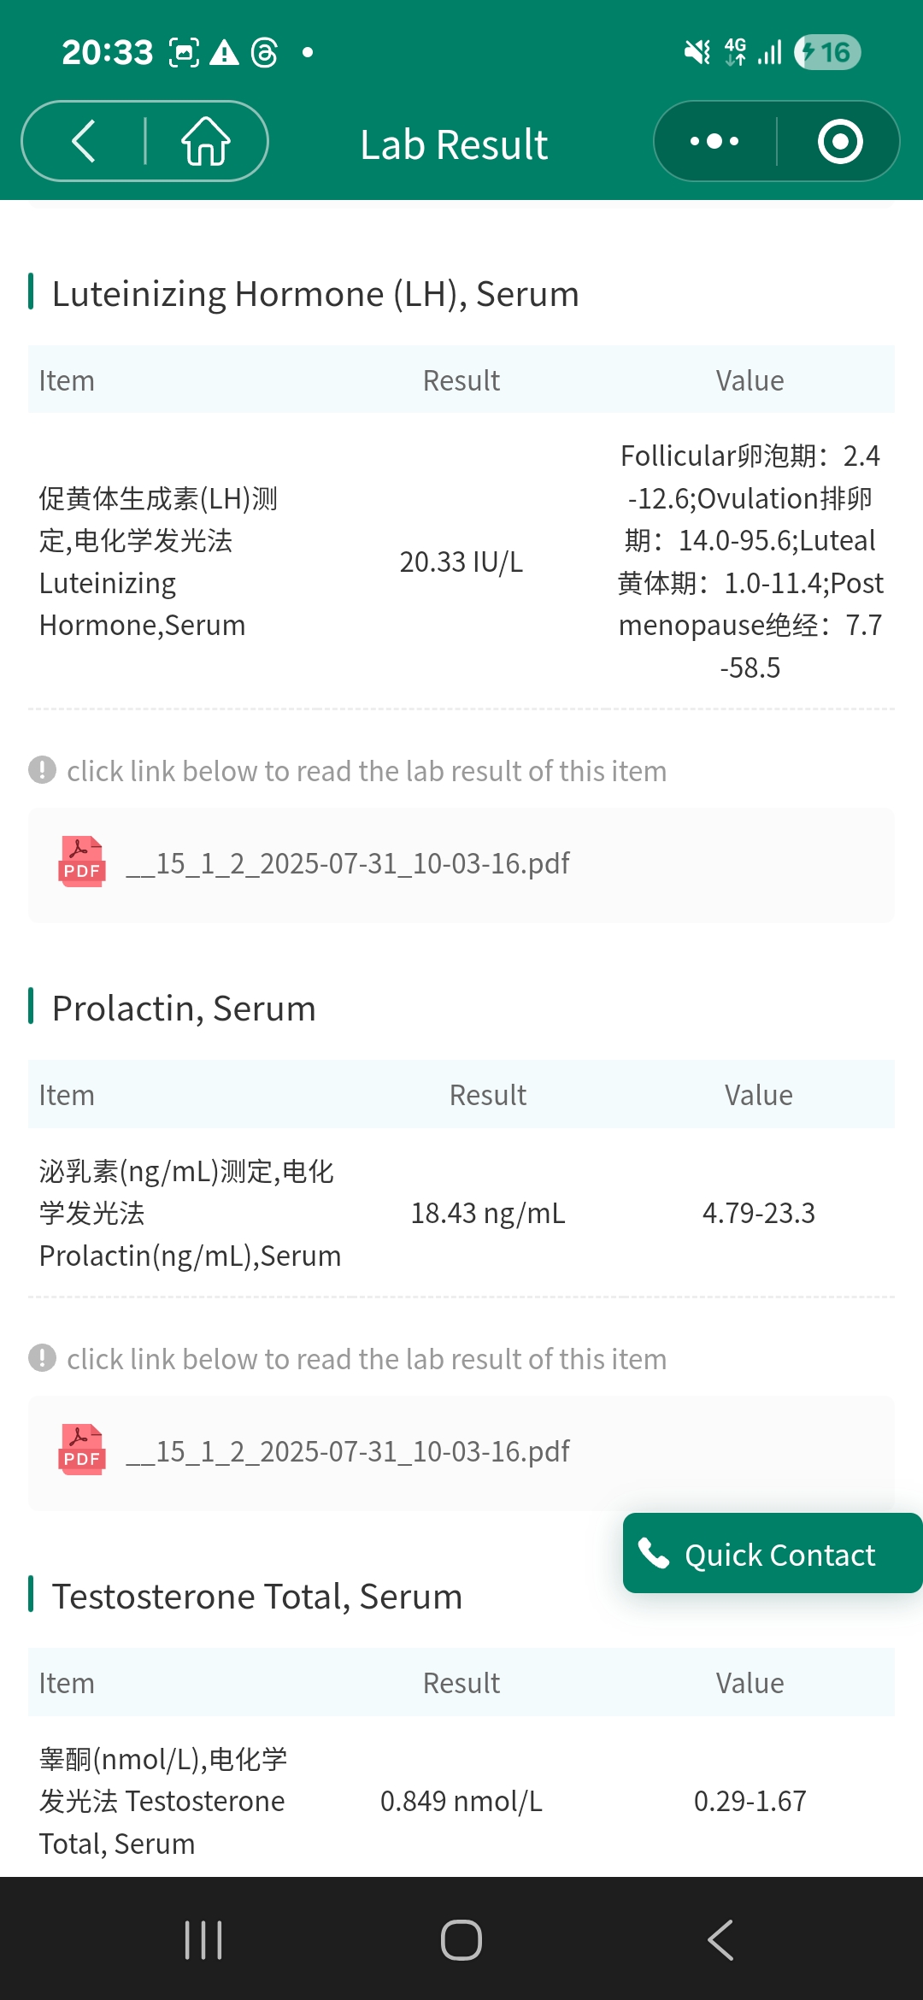Select the Luteinizing Hormone (LH), Serum heading
Image resolution: width=923 pixels, height=2000 pixels.
pyautogui.click(x=315, y=294)
